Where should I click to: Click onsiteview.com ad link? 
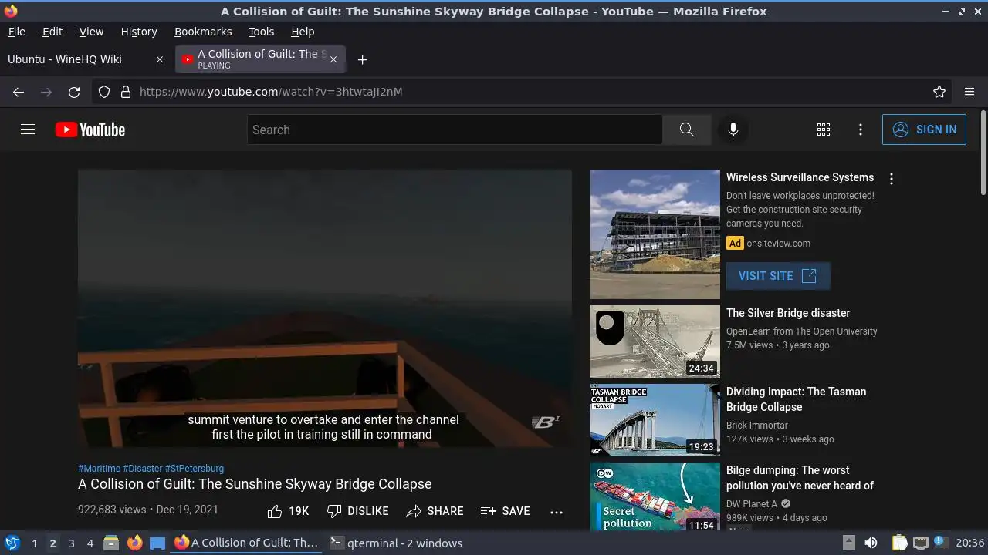[x=778, y=243]
